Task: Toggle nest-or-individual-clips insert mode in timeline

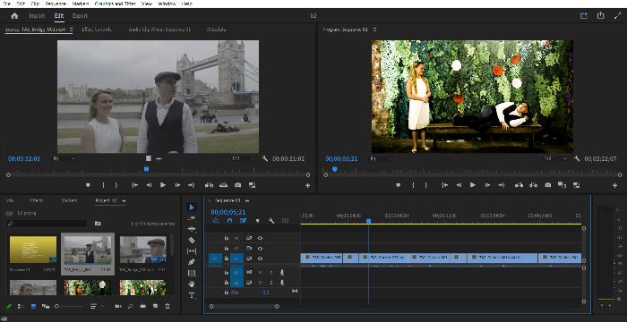Action: tap(216, 221)
